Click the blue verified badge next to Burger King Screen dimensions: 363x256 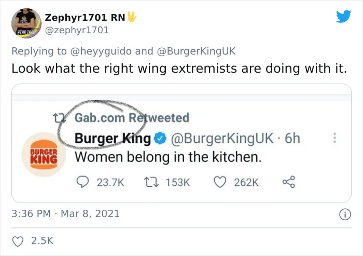[x=160, y=138]
